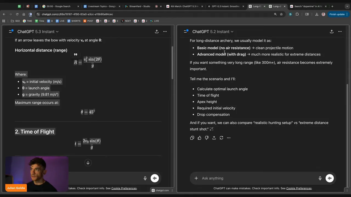Switch to GPT-5.3 Instant: Smoother tab
The height and width of the screenshot is (197, 351).
click(x=225, y=6)
